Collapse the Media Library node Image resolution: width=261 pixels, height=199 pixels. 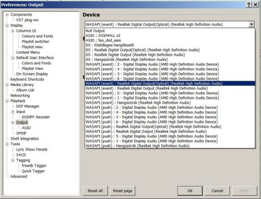click(7, 85)
